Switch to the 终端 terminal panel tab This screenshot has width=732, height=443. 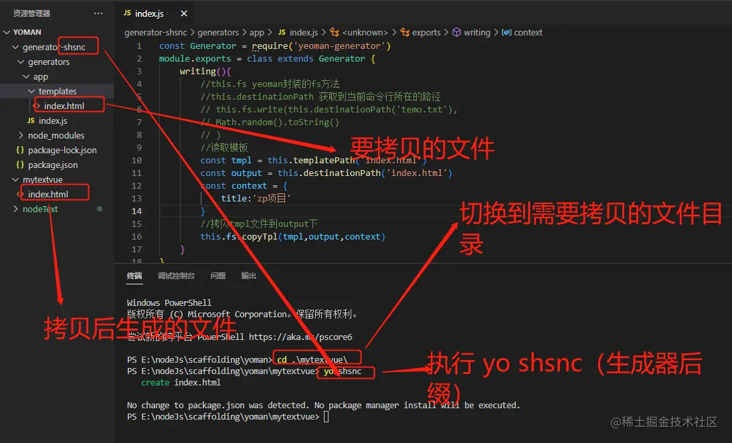click(134, 276)
